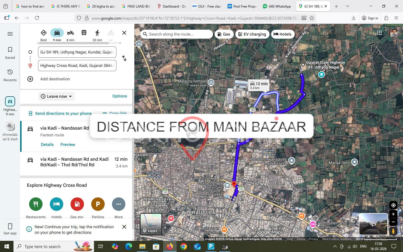This screenshot has width=403, height=252.
Task: Click the Add destination plus icon
Action: point(30,79)
